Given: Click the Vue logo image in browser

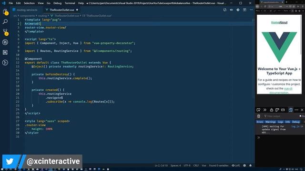Looking at the screenshot, I should (x=279, y=47).
